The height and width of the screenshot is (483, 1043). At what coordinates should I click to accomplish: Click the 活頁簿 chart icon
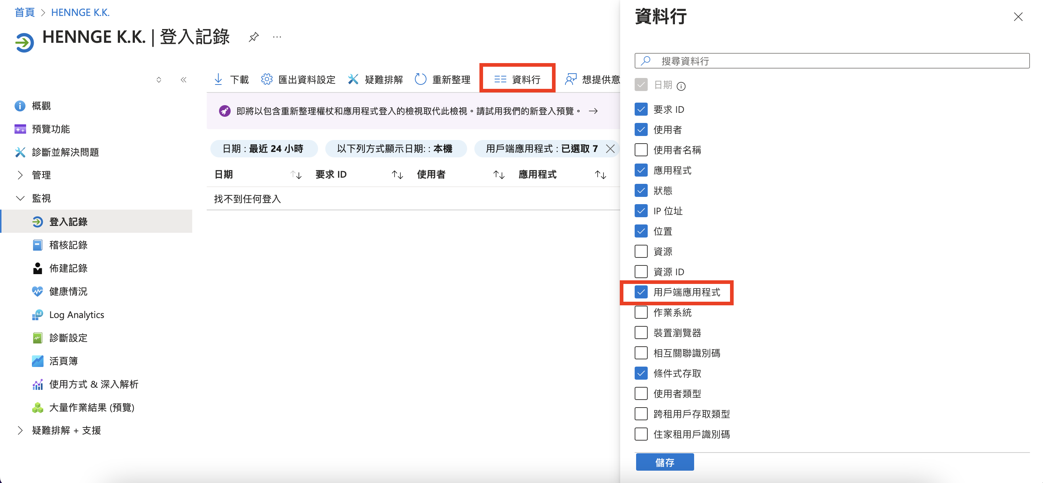coord(37,361)
